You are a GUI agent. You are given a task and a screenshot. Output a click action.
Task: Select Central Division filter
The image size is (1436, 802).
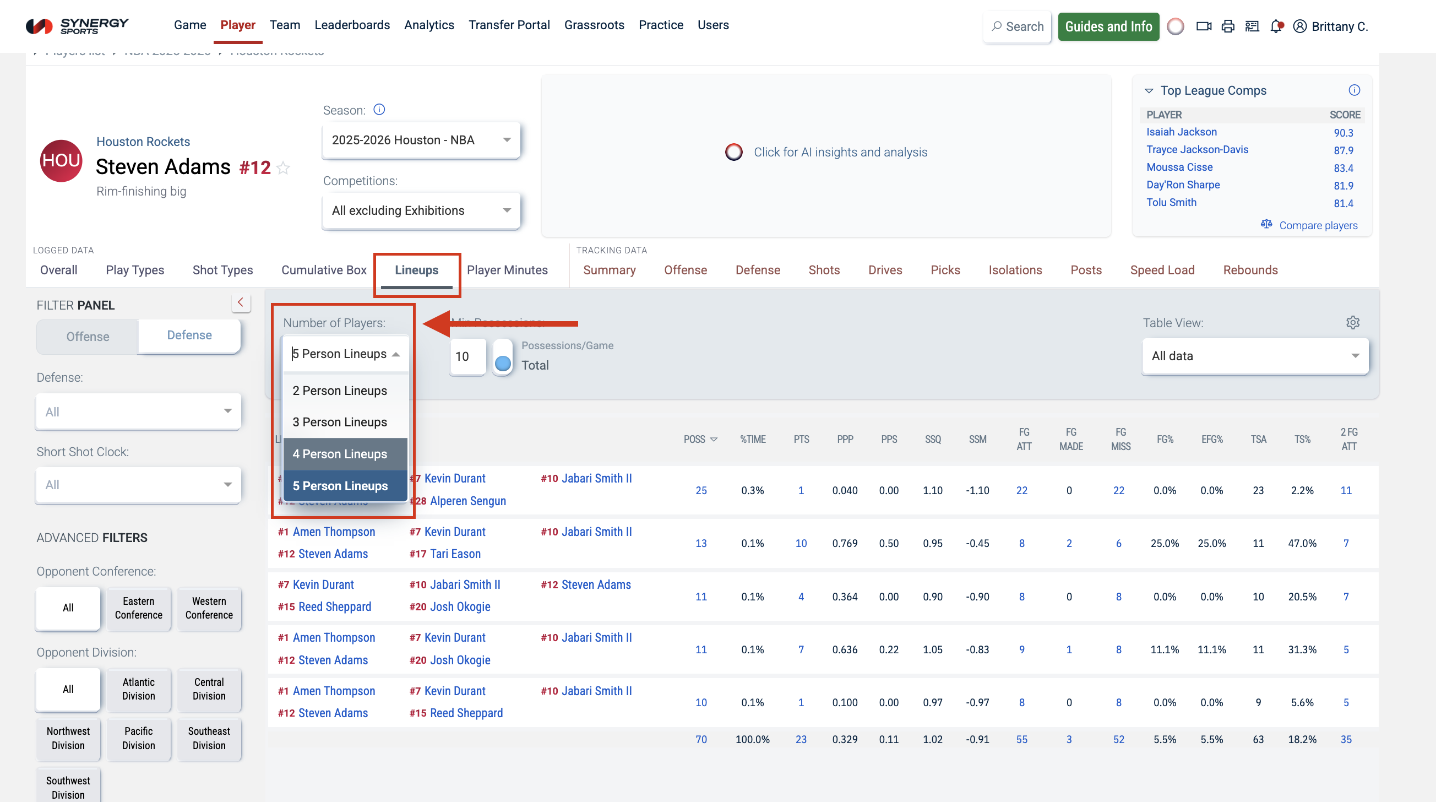209,689
